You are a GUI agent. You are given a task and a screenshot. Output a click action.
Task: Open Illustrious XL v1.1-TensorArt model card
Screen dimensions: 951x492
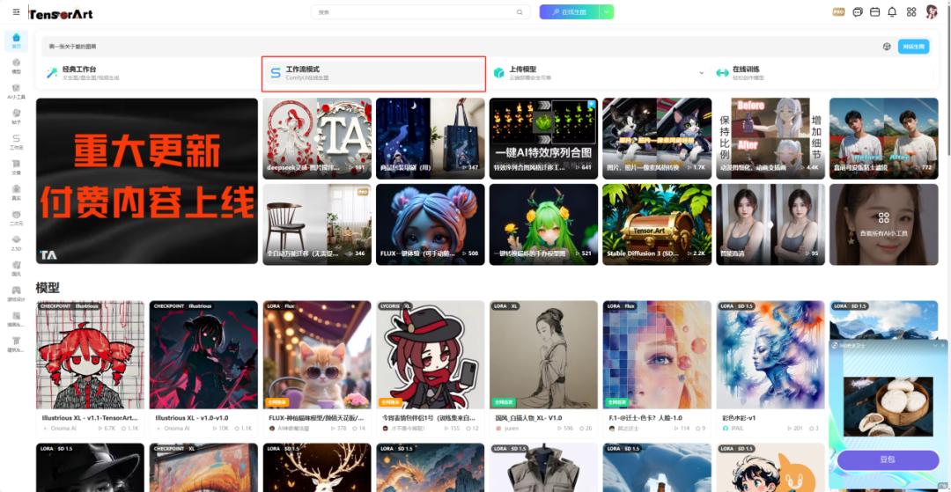point(91,368)
